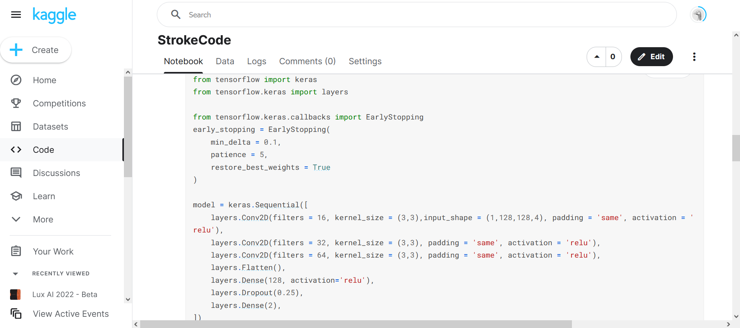Open the hamburger navigation menu

pyautogui.click(x=16, y=15)
